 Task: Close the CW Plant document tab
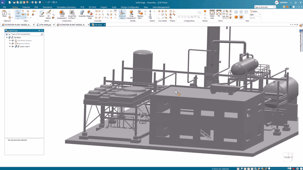click(105, 25)
